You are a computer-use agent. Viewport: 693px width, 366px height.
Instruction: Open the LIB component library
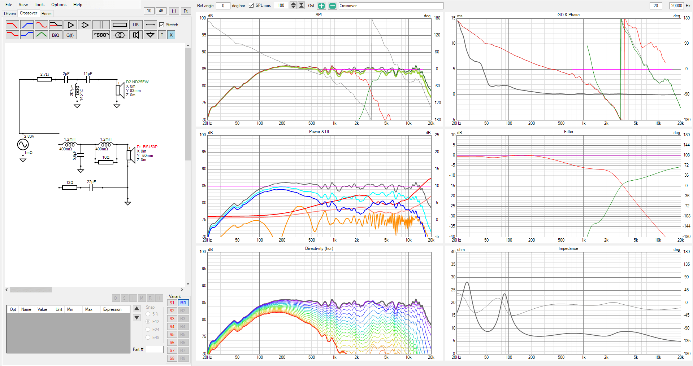click(136, 25)
